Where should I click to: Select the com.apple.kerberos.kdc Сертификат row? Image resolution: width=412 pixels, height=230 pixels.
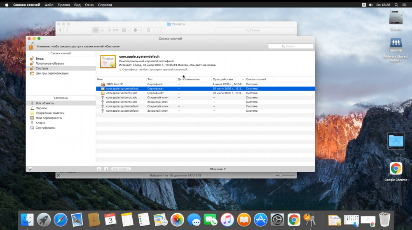pos(206,93)
